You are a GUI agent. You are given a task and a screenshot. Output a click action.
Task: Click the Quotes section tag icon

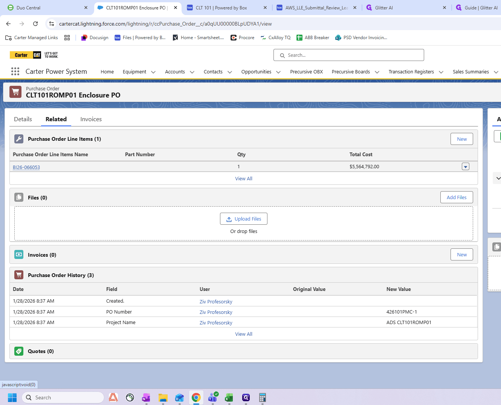tap(19, 351)
